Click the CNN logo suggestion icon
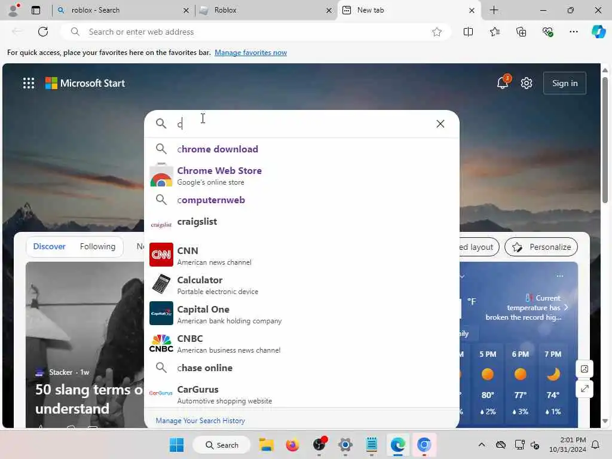Viewport: 612px width, 459px height. (161, 255)
